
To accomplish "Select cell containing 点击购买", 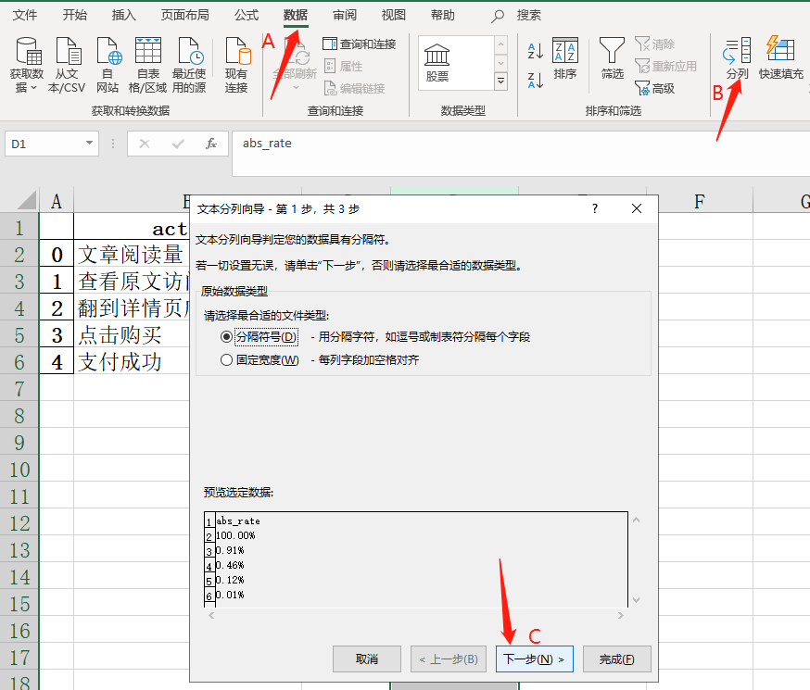I will pyautogui.click(x=132, y=335).
